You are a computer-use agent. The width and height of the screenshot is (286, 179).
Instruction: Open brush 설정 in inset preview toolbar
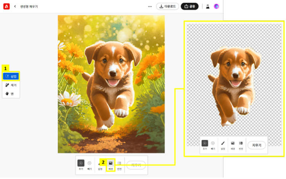click(x=223, y=145)
